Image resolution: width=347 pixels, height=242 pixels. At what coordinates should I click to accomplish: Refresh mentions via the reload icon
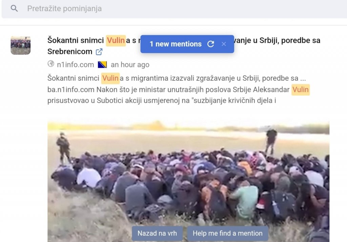211,44
